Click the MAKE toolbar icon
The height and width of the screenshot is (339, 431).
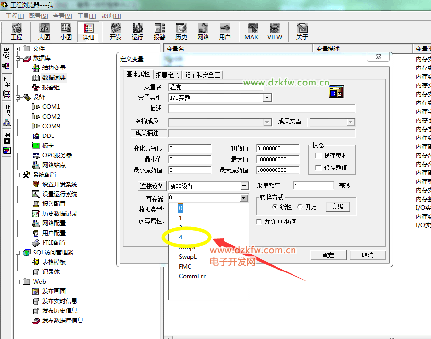253,32
